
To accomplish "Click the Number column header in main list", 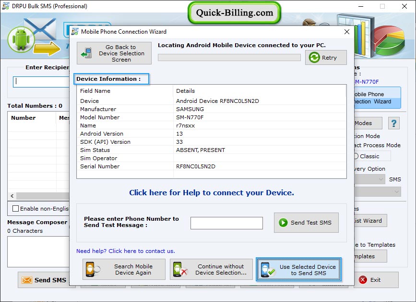I will [x=32, y=118].
